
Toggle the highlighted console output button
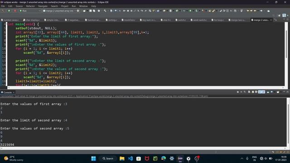262,92
